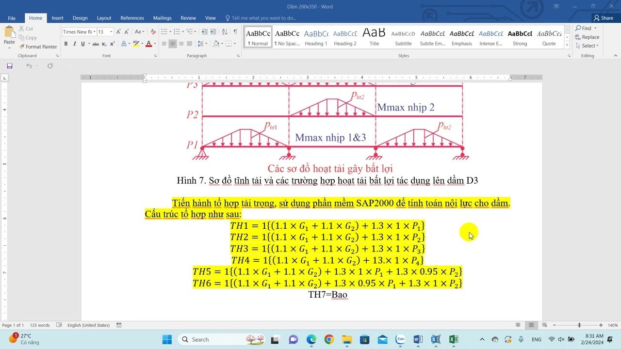This screenshot has height=349, width=621.
Task: Open File Explorer from the taskbar
Action: click(x=346, y=339)
